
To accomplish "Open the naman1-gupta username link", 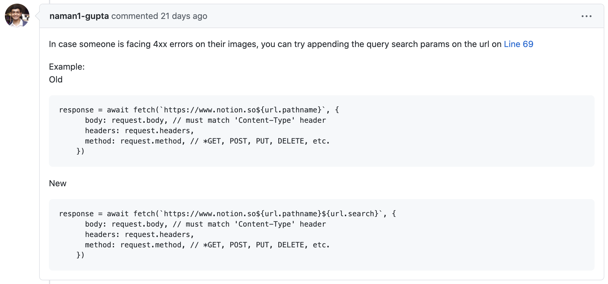I will (x=79, y=16).
